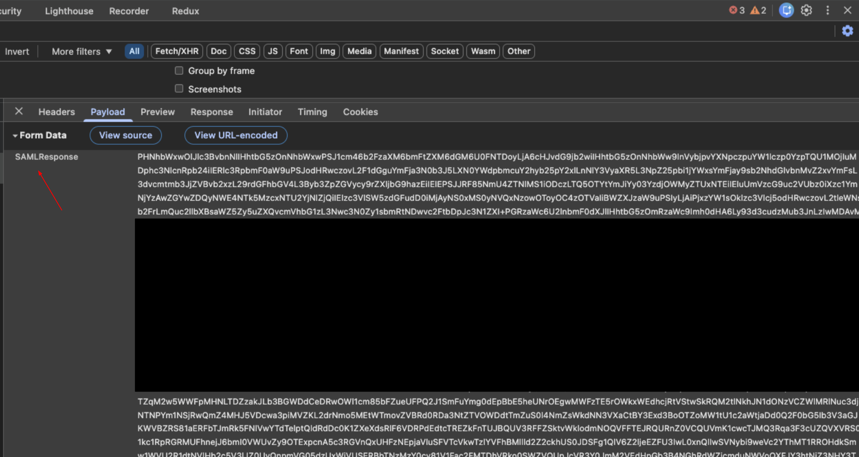Open network panel settings via blue gear

click(x=847, y=31)
